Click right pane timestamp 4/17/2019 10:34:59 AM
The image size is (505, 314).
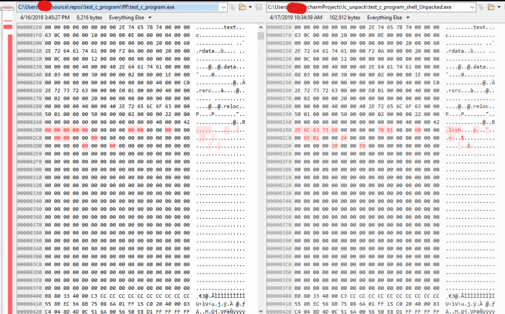tap(295, 18)
